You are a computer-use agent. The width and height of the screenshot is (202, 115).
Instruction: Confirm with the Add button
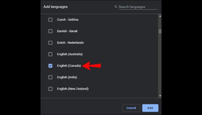click(150, 108)
